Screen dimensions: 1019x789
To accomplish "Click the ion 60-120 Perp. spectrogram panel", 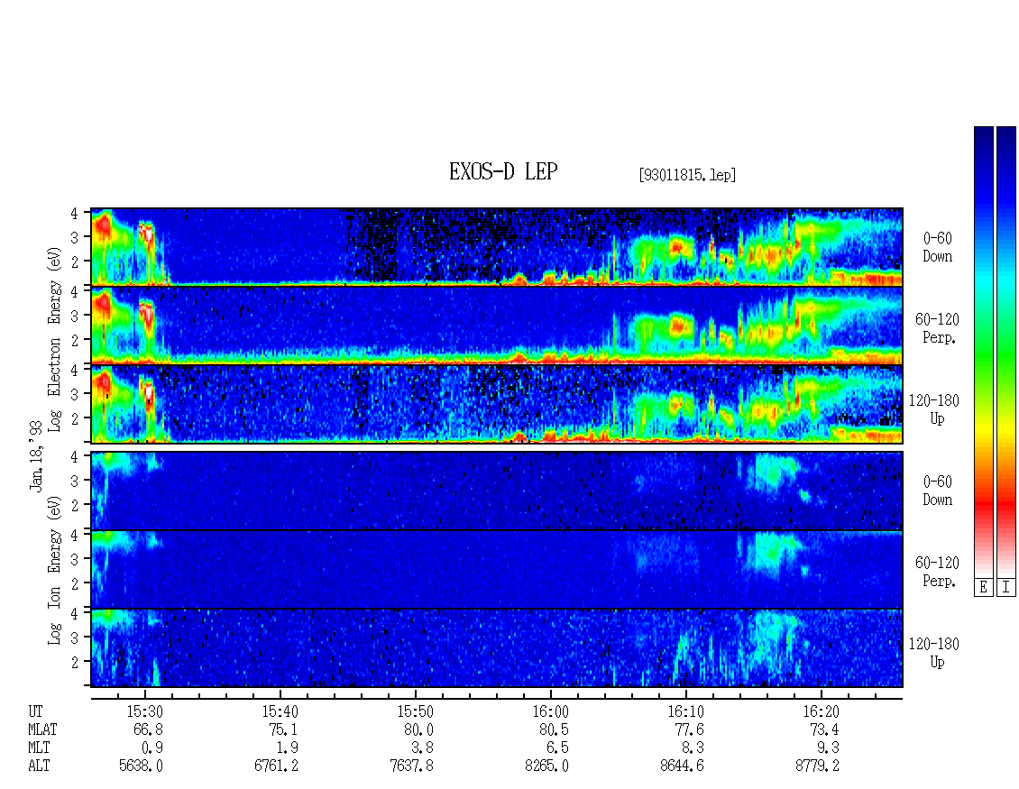I will [497, 569].
